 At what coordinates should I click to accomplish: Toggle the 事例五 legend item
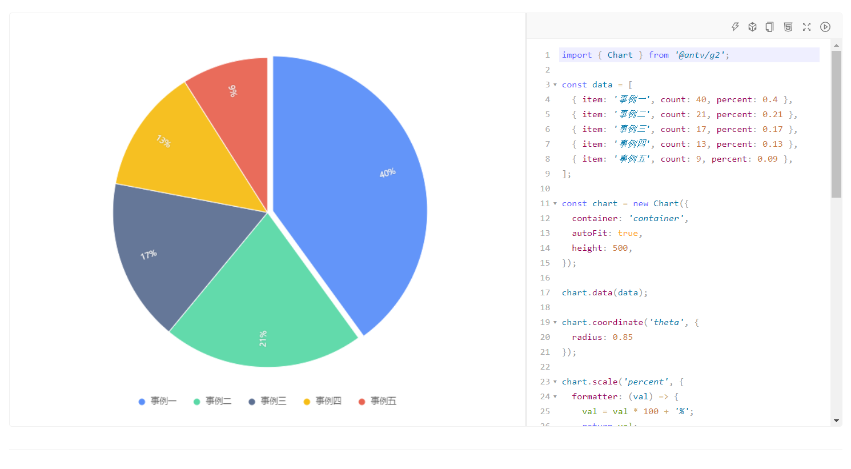click(x=377, y=401)
